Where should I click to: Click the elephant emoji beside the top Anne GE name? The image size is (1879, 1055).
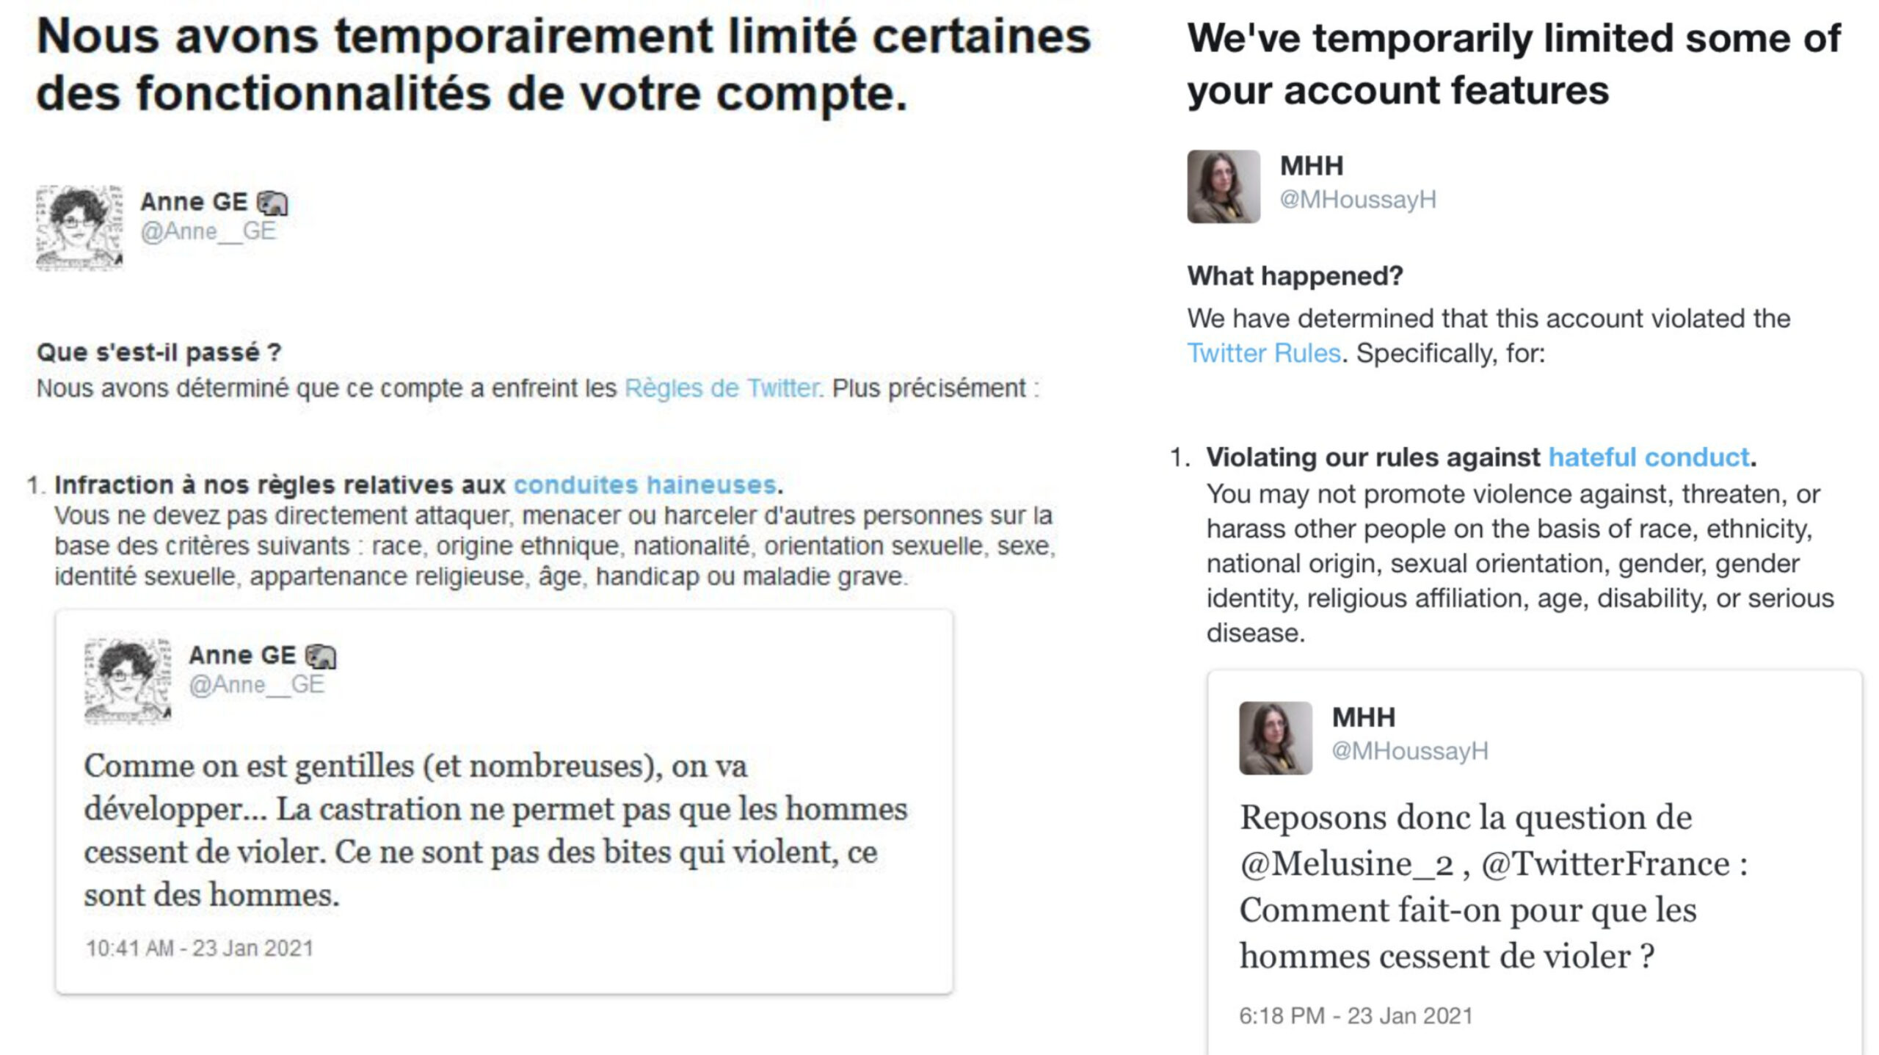coord(272,203)
